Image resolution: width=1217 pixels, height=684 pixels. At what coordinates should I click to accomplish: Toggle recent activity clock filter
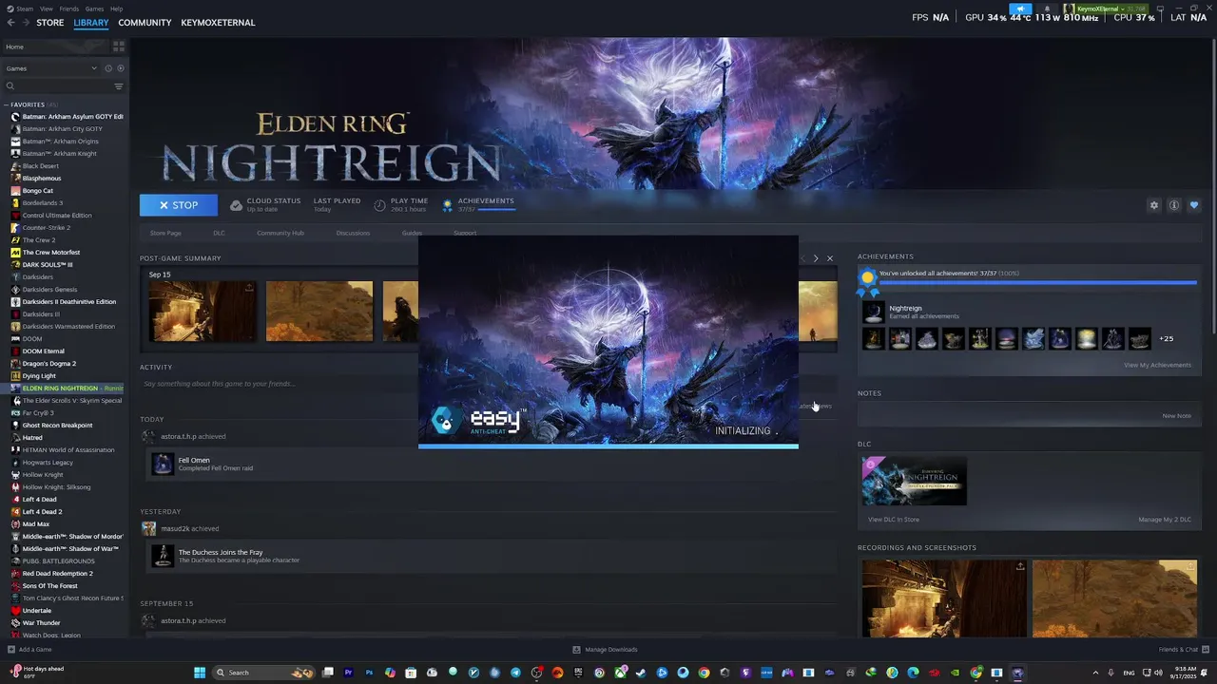click(x=108, y=68)
